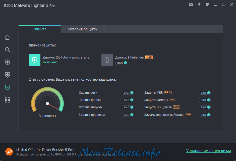Click the envelope feedback icon
The image size is (236, 161).
(x=191, y=5)
